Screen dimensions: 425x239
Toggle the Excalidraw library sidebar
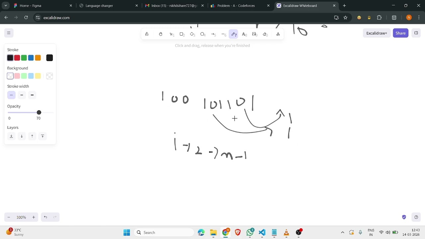(x=416, y=33)
